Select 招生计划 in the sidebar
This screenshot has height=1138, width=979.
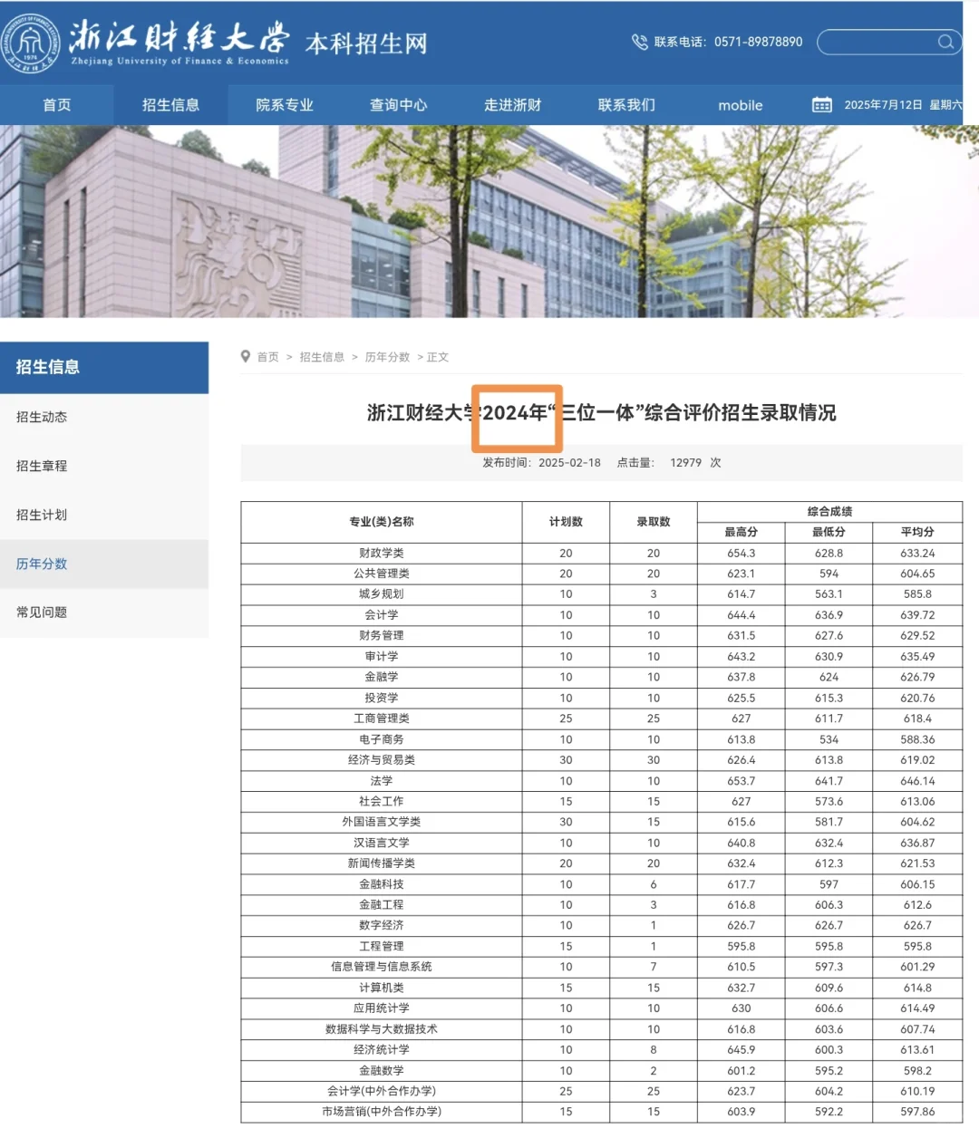pos(104,515)
